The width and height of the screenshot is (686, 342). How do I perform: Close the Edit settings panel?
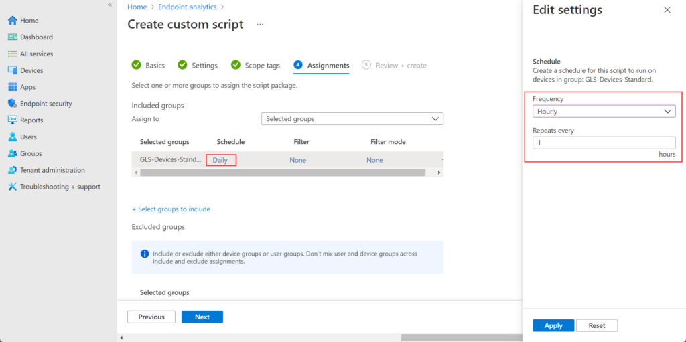[x=667, y=10]
